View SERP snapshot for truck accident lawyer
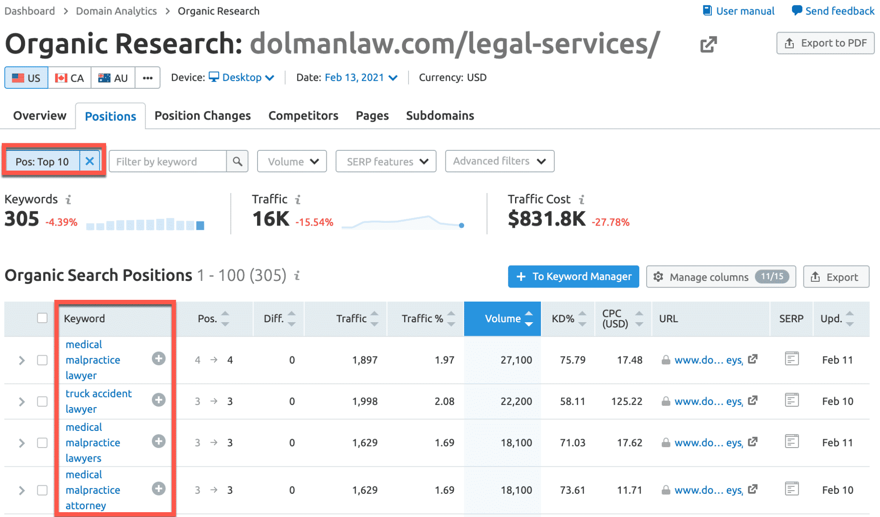The width and height of the screenshot is (880, 517). 791,400
